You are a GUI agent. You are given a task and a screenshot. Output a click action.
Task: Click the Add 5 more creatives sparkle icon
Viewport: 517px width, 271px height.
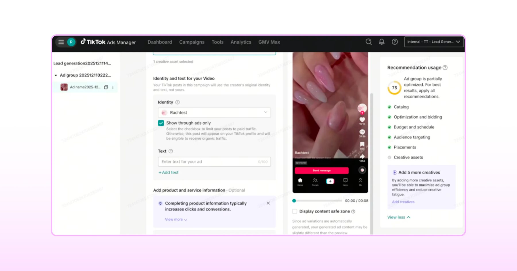coord(395,172)
